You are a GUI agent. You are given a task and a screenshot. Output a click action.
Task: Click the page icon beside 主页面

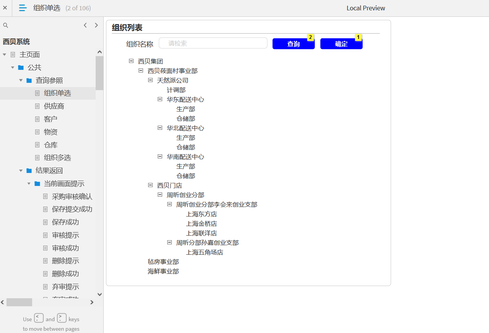click(13, 55)
